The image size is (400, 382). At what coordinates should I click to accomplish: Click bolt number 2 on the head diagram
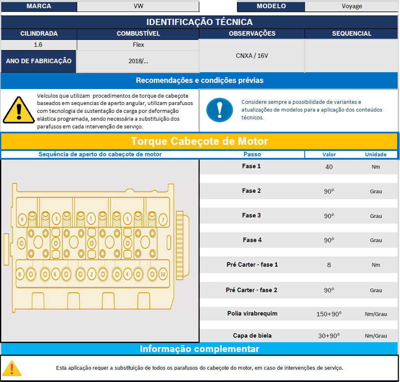pos(91,274)
